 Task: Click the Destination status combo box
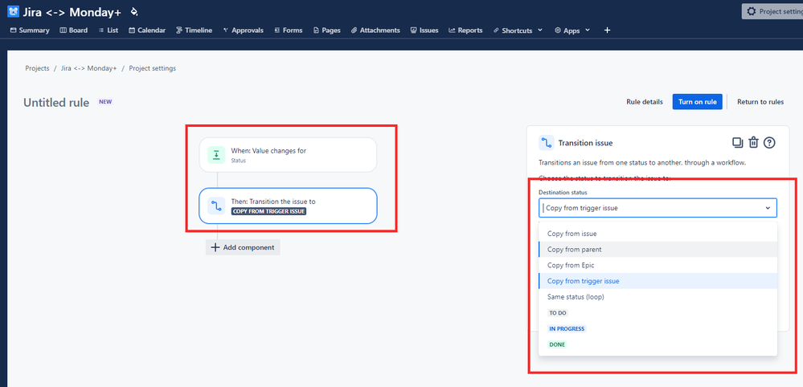tap(658, 208)
